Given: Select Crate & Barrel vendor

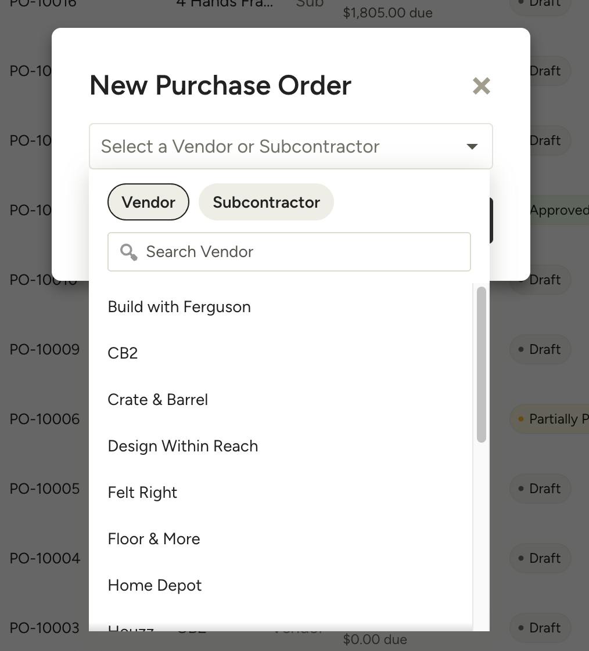Looking at the screenshot, I should pos(157,399).
